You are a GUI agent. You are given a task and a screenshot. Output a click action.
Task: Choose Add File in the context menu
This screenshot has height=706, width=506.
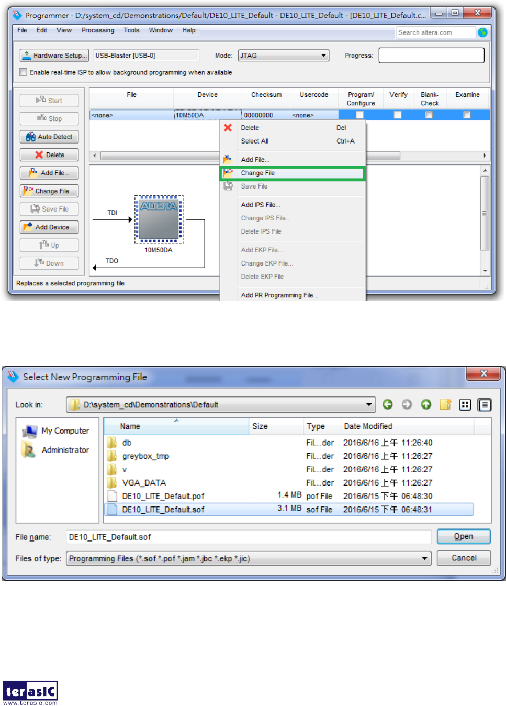pos(293,160)
